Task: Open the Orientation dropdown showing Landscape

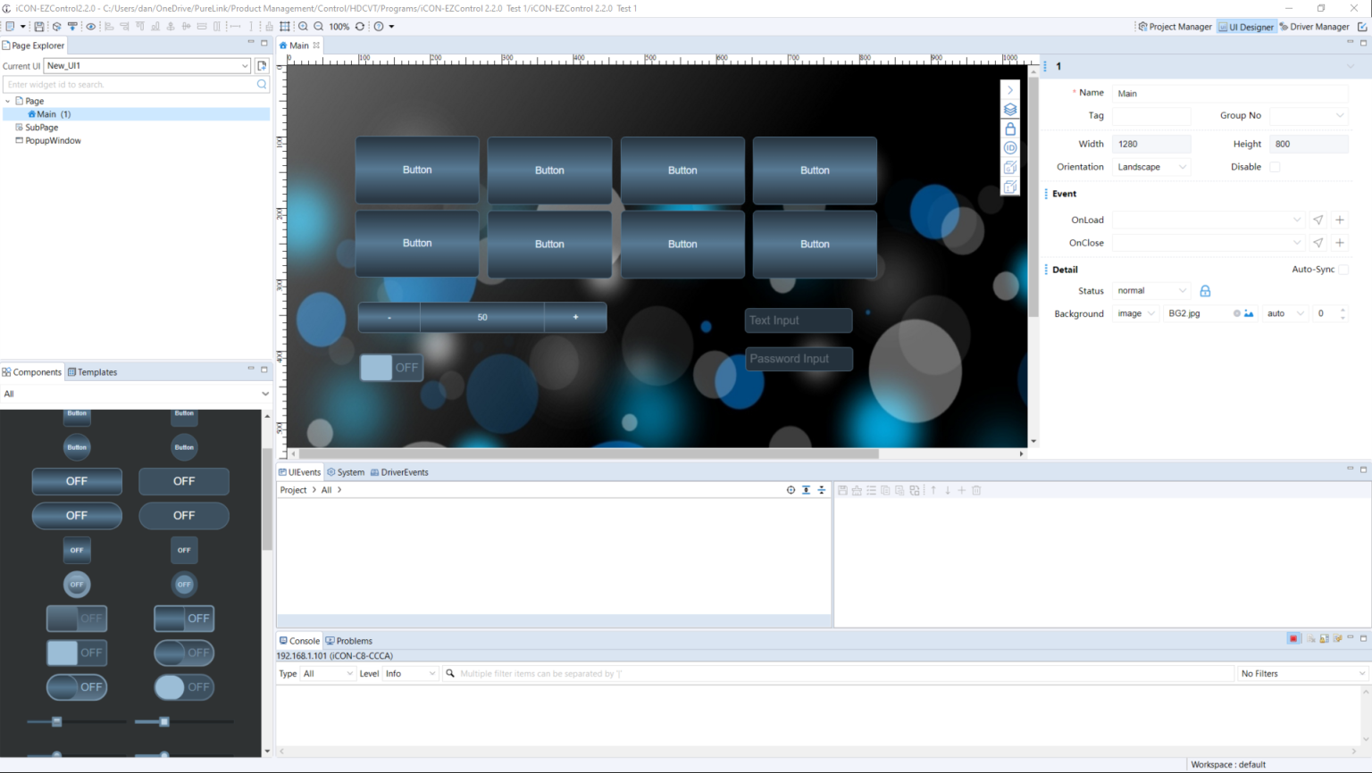Action: (x=1151, y=167)
